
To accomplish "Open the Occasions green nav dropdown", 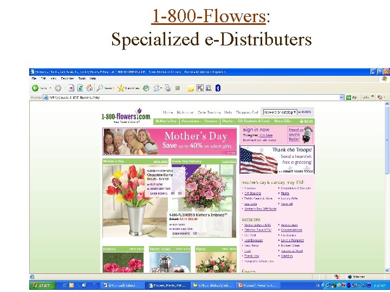I will point(191,121).
